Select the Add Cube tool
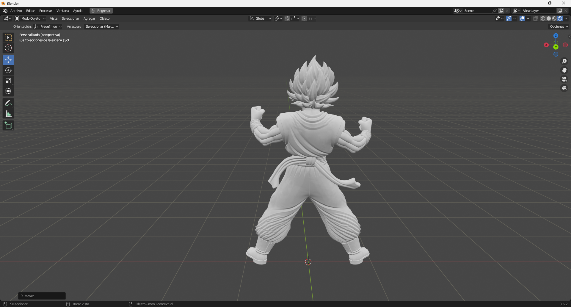The height and width of the screenshot is (307, 571). [8, 125]
